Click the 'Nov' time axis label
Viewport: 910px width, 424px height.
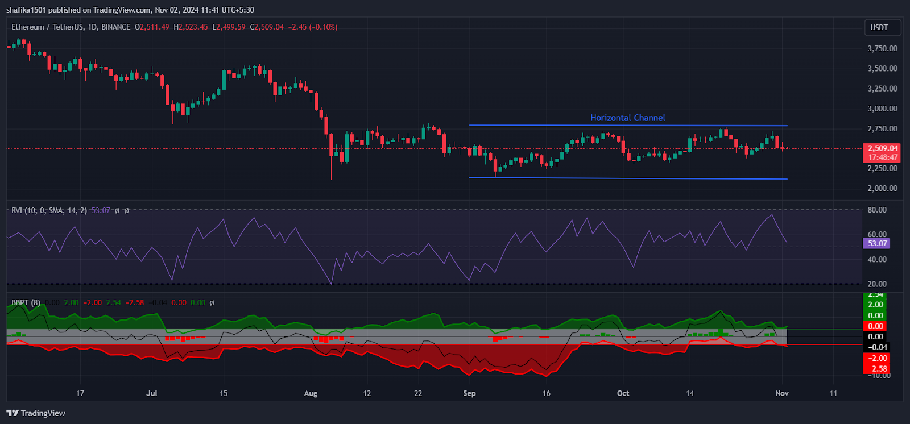pos(782,393)
